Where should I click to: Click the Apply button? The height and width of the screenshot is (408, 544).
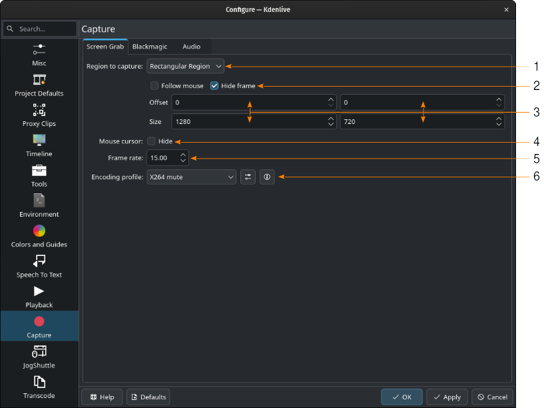[447, 397]
